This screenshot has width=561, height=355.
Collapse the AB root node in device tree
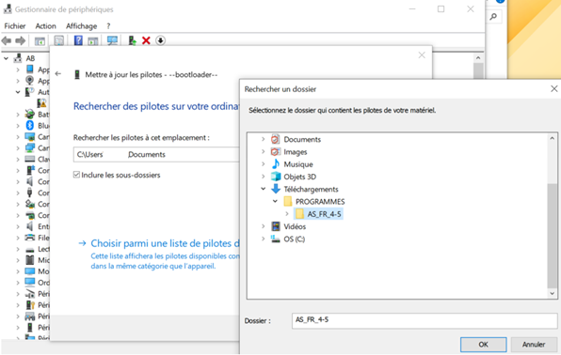coord(6,58)
